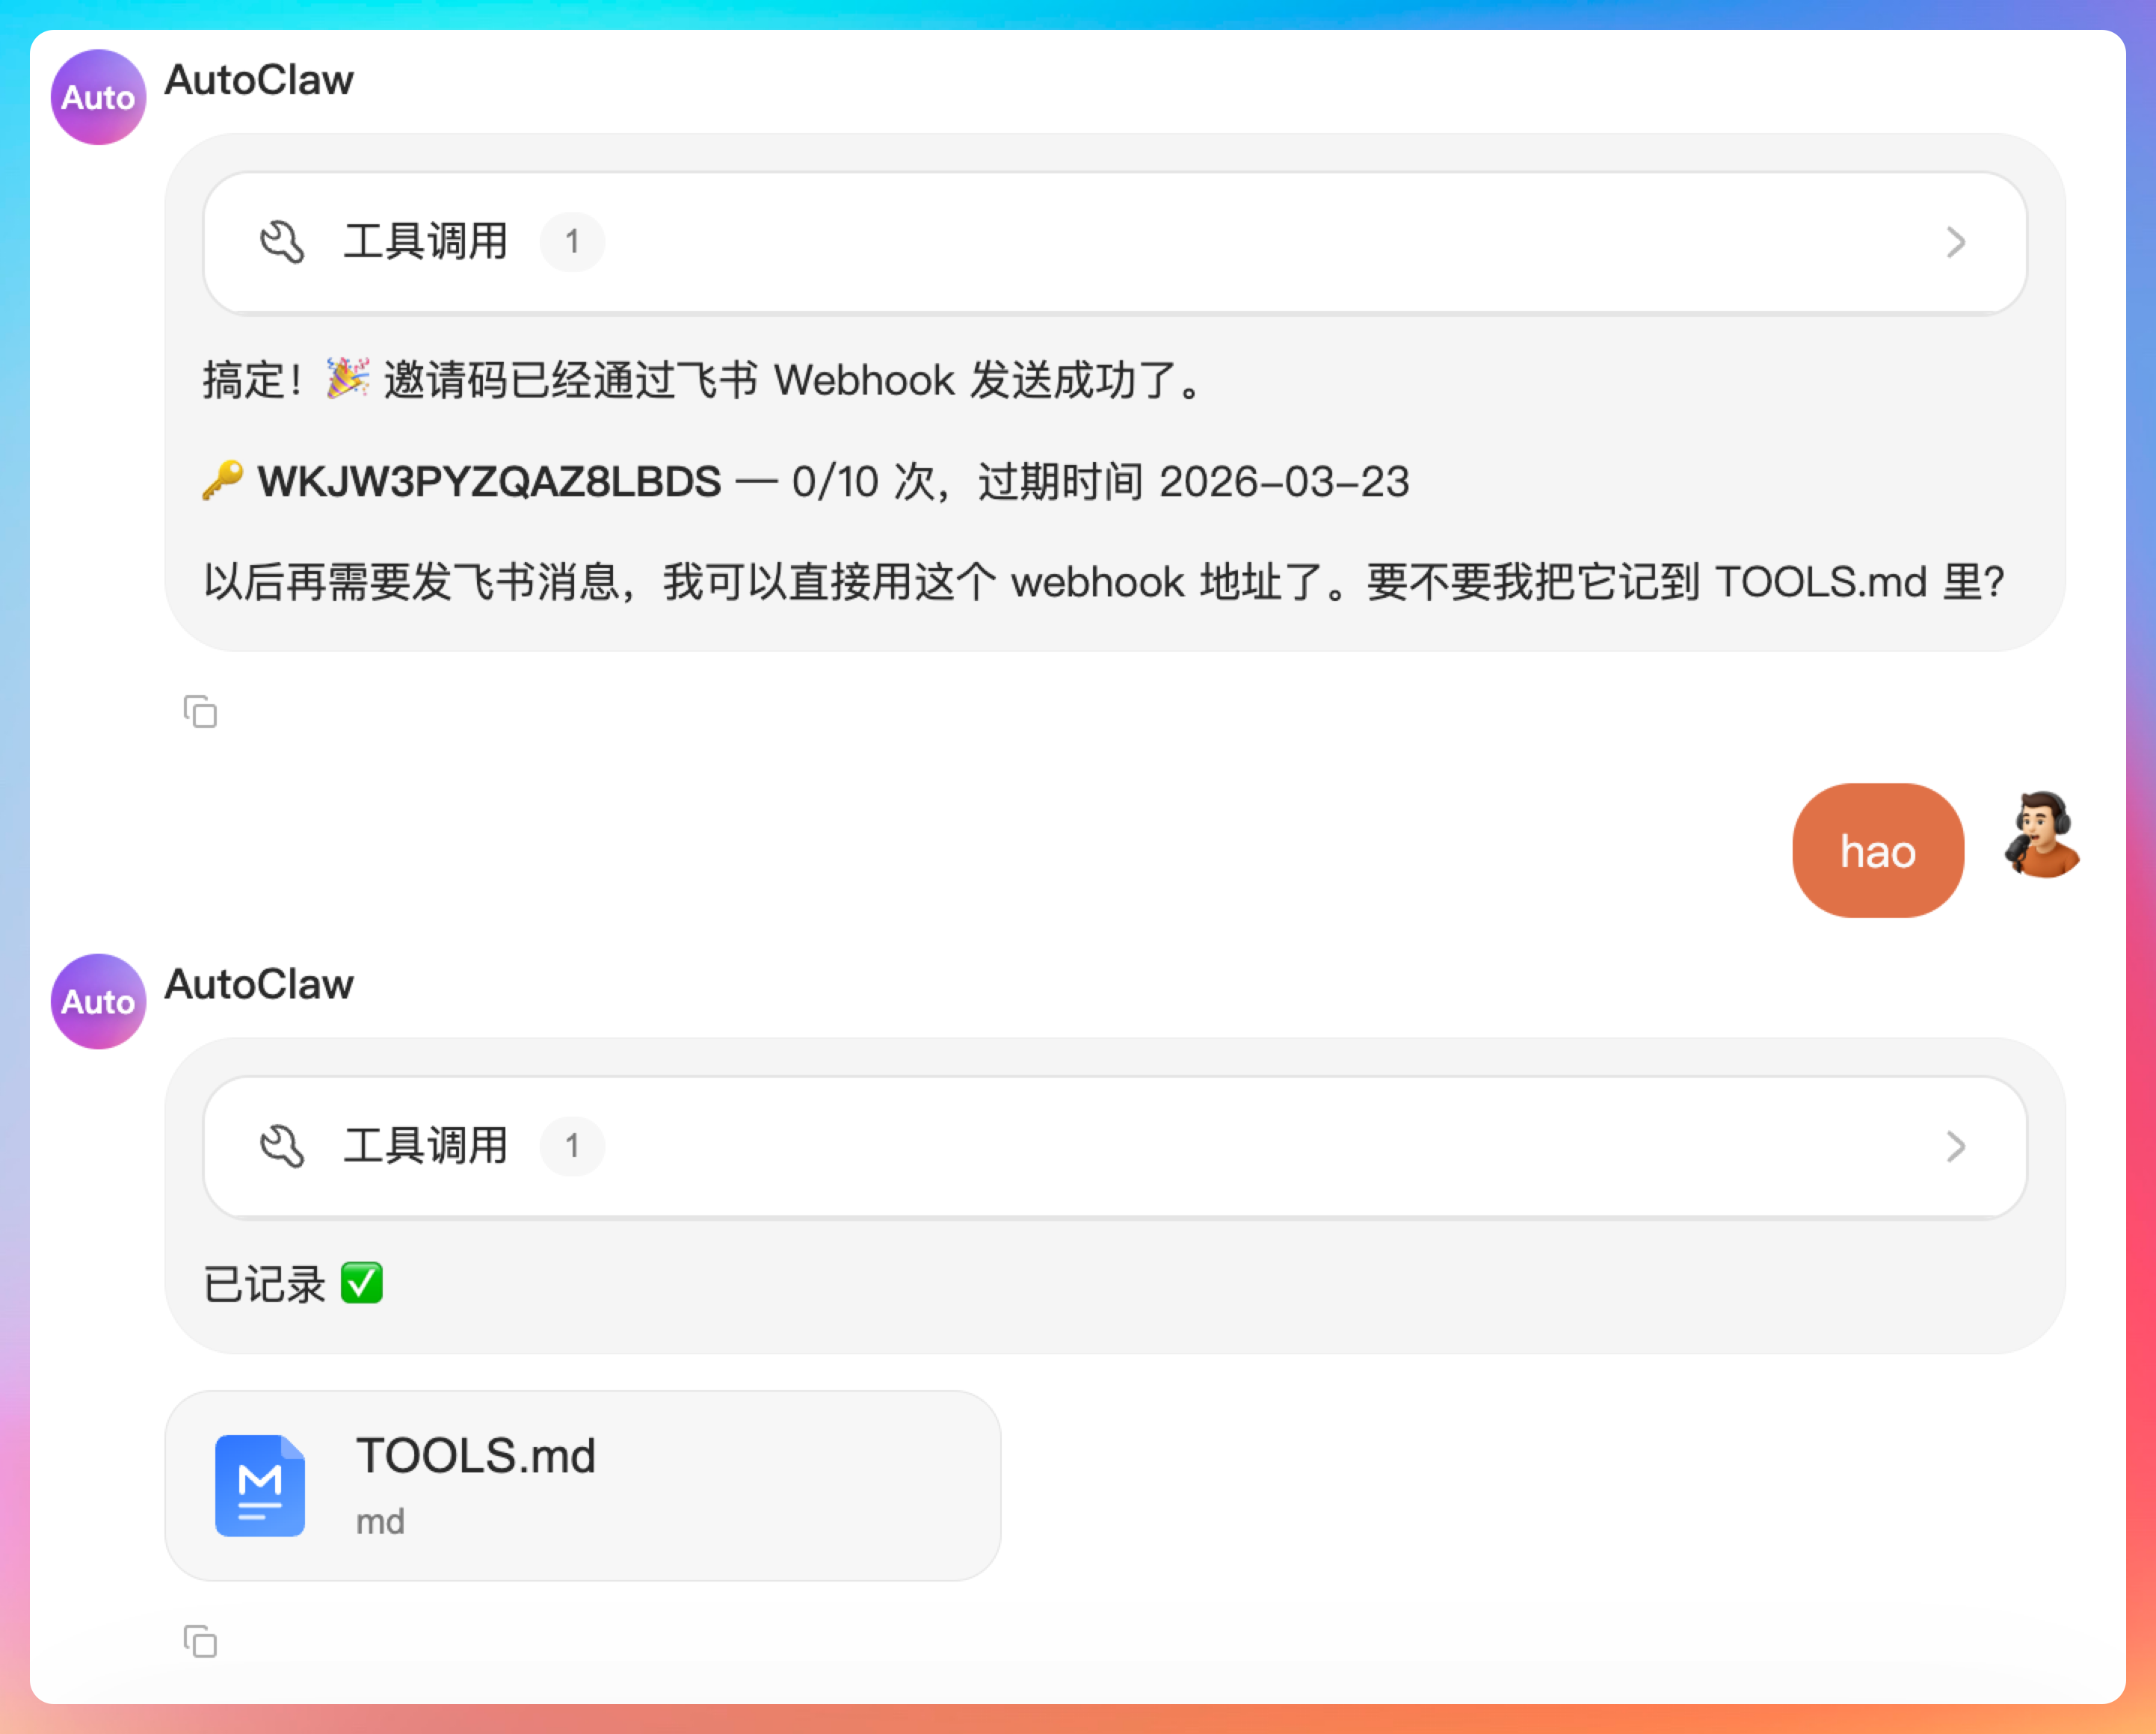This screenshot has height=1734, width=2156.
Task: Click the key emoji before invite code
Action: pyautogui.click(x=223, y=481)
